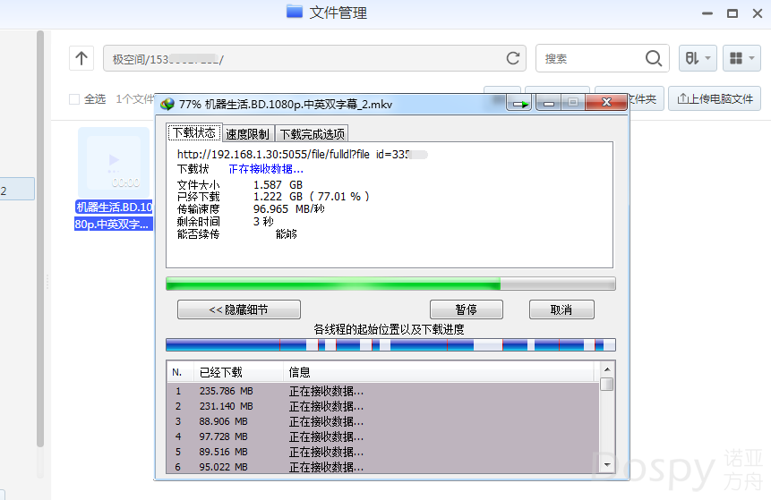Maximize the IDM download dialog
771x500 pixels.
573,104
